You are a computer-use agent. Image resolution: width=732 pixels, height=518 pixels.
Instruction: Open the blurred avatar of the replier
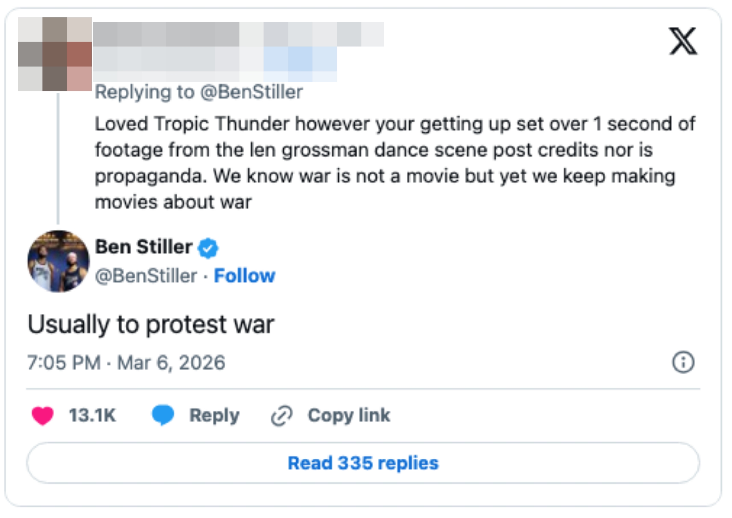[54, 54]
